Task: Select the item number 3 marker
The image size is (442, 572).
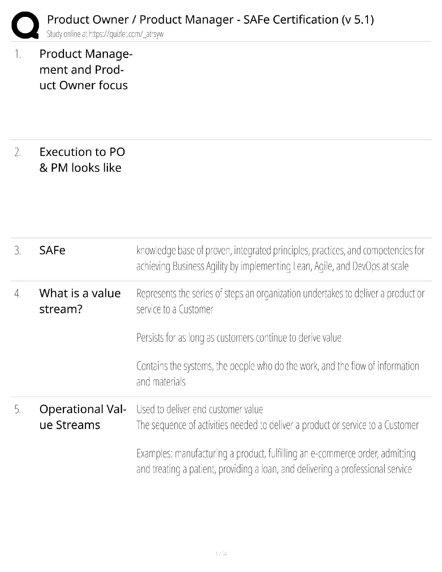Action: [18, 251]
